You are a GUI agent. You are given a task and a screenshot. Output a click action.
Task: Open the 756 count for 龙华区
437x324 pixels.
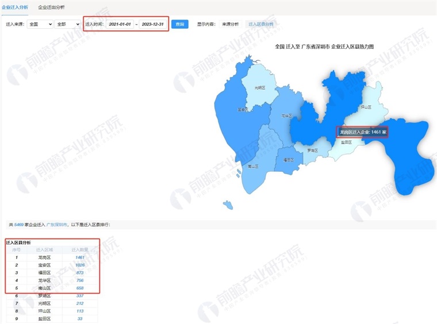[x=80, y=280]
